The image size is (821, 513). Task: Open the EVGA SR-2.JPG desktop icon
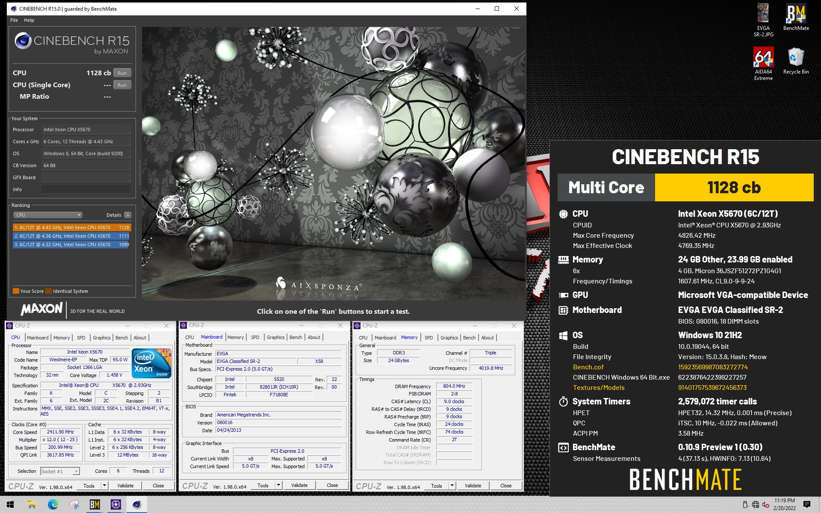(763, 20)
